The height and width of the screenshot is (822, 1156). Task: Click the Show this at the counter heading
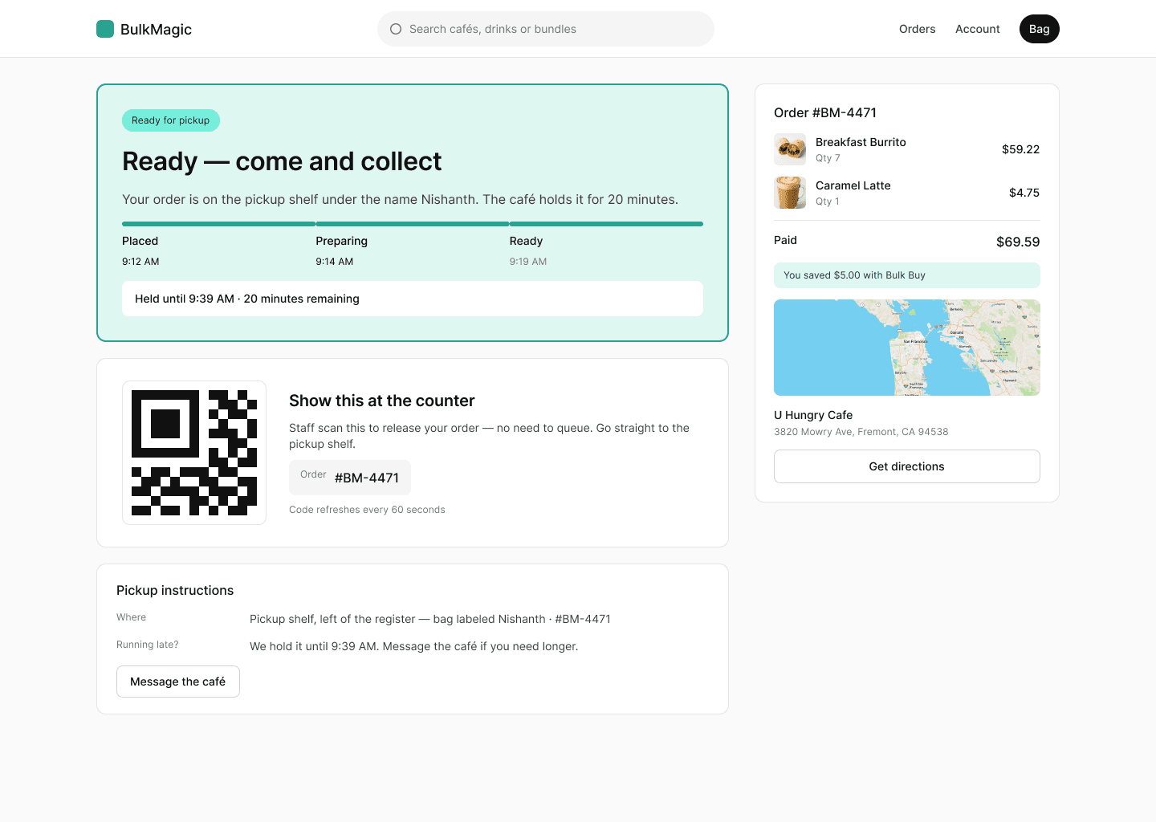pyautogui.click(x=382, y=401)
